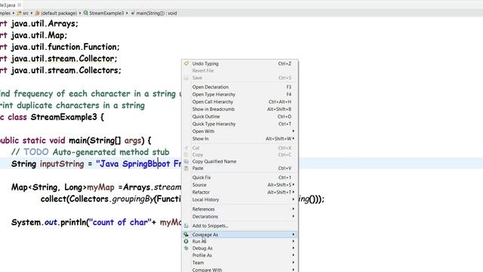Expand the Show In submenu
Viewport: 483px width, 272px height.
pyautogui.click(x=240, y=139)
